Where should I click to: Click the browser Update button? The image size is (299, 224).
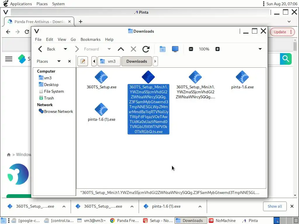[x=282, y=32]
